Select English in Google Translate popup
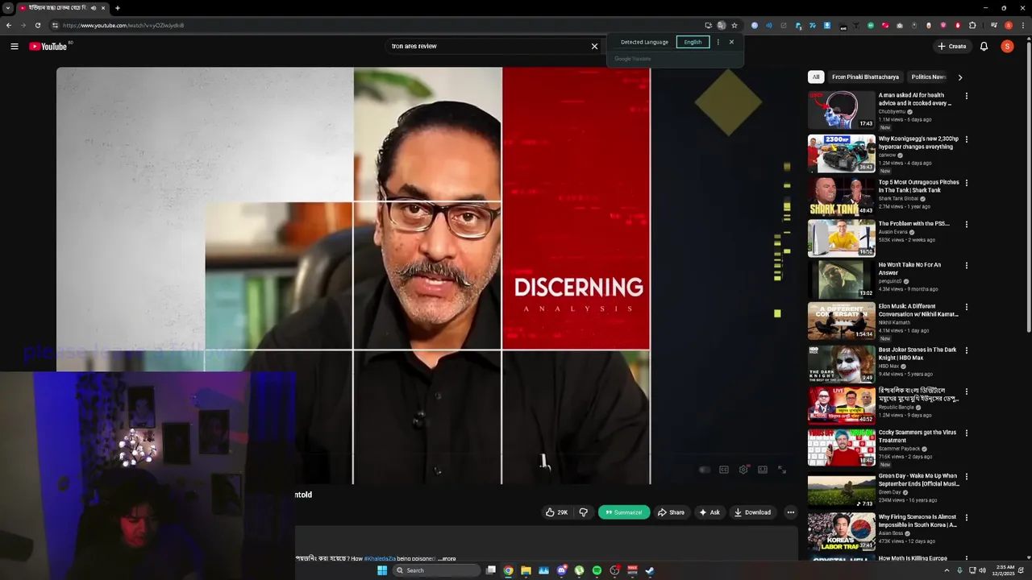The height and width of the screenshot is (580, 1032). click(693, 42)
